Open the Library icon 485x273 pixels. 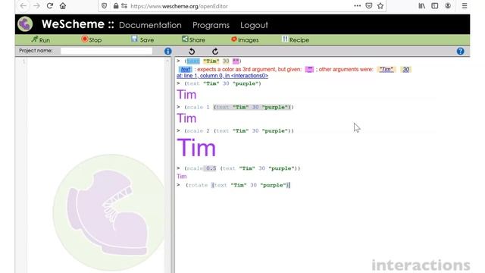tap(422, 6)
